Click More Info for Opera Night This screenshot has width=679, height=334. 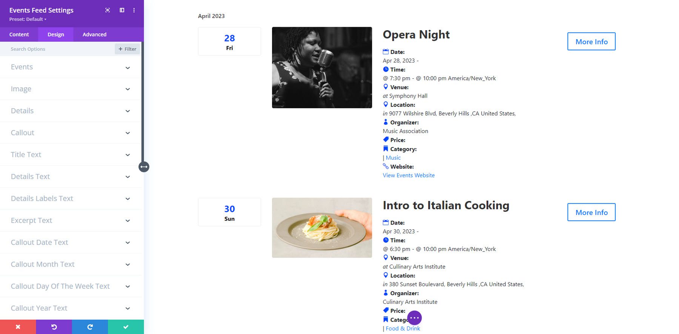(x=591, y=41)
